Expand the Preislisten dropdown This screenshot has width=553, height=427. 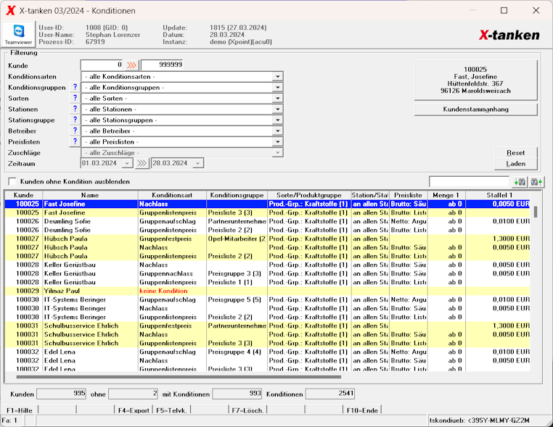point(277,142)
